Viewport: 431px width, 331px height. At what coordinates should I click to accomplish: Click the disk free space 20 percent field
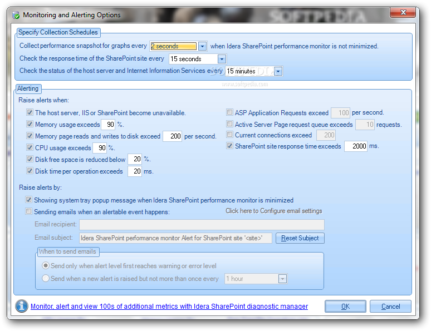(x=135, y=159)
